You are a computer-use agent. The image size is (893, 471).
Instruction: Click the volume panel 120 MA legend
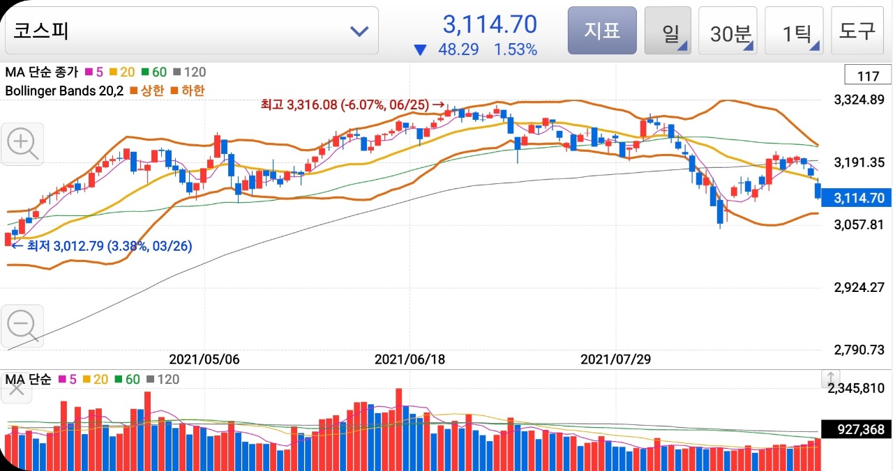point(162,380)
